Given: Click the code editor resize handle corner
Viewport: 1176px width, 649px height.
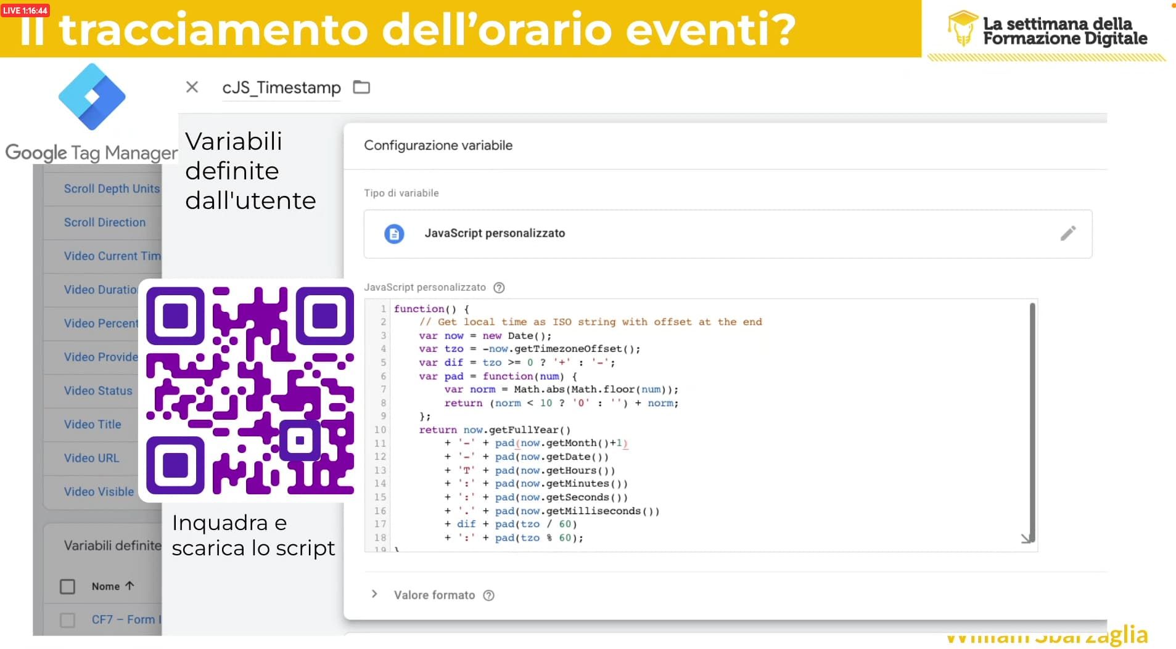Looking at the screenshot, I should pyautogui.click(x=1026, y=539).
